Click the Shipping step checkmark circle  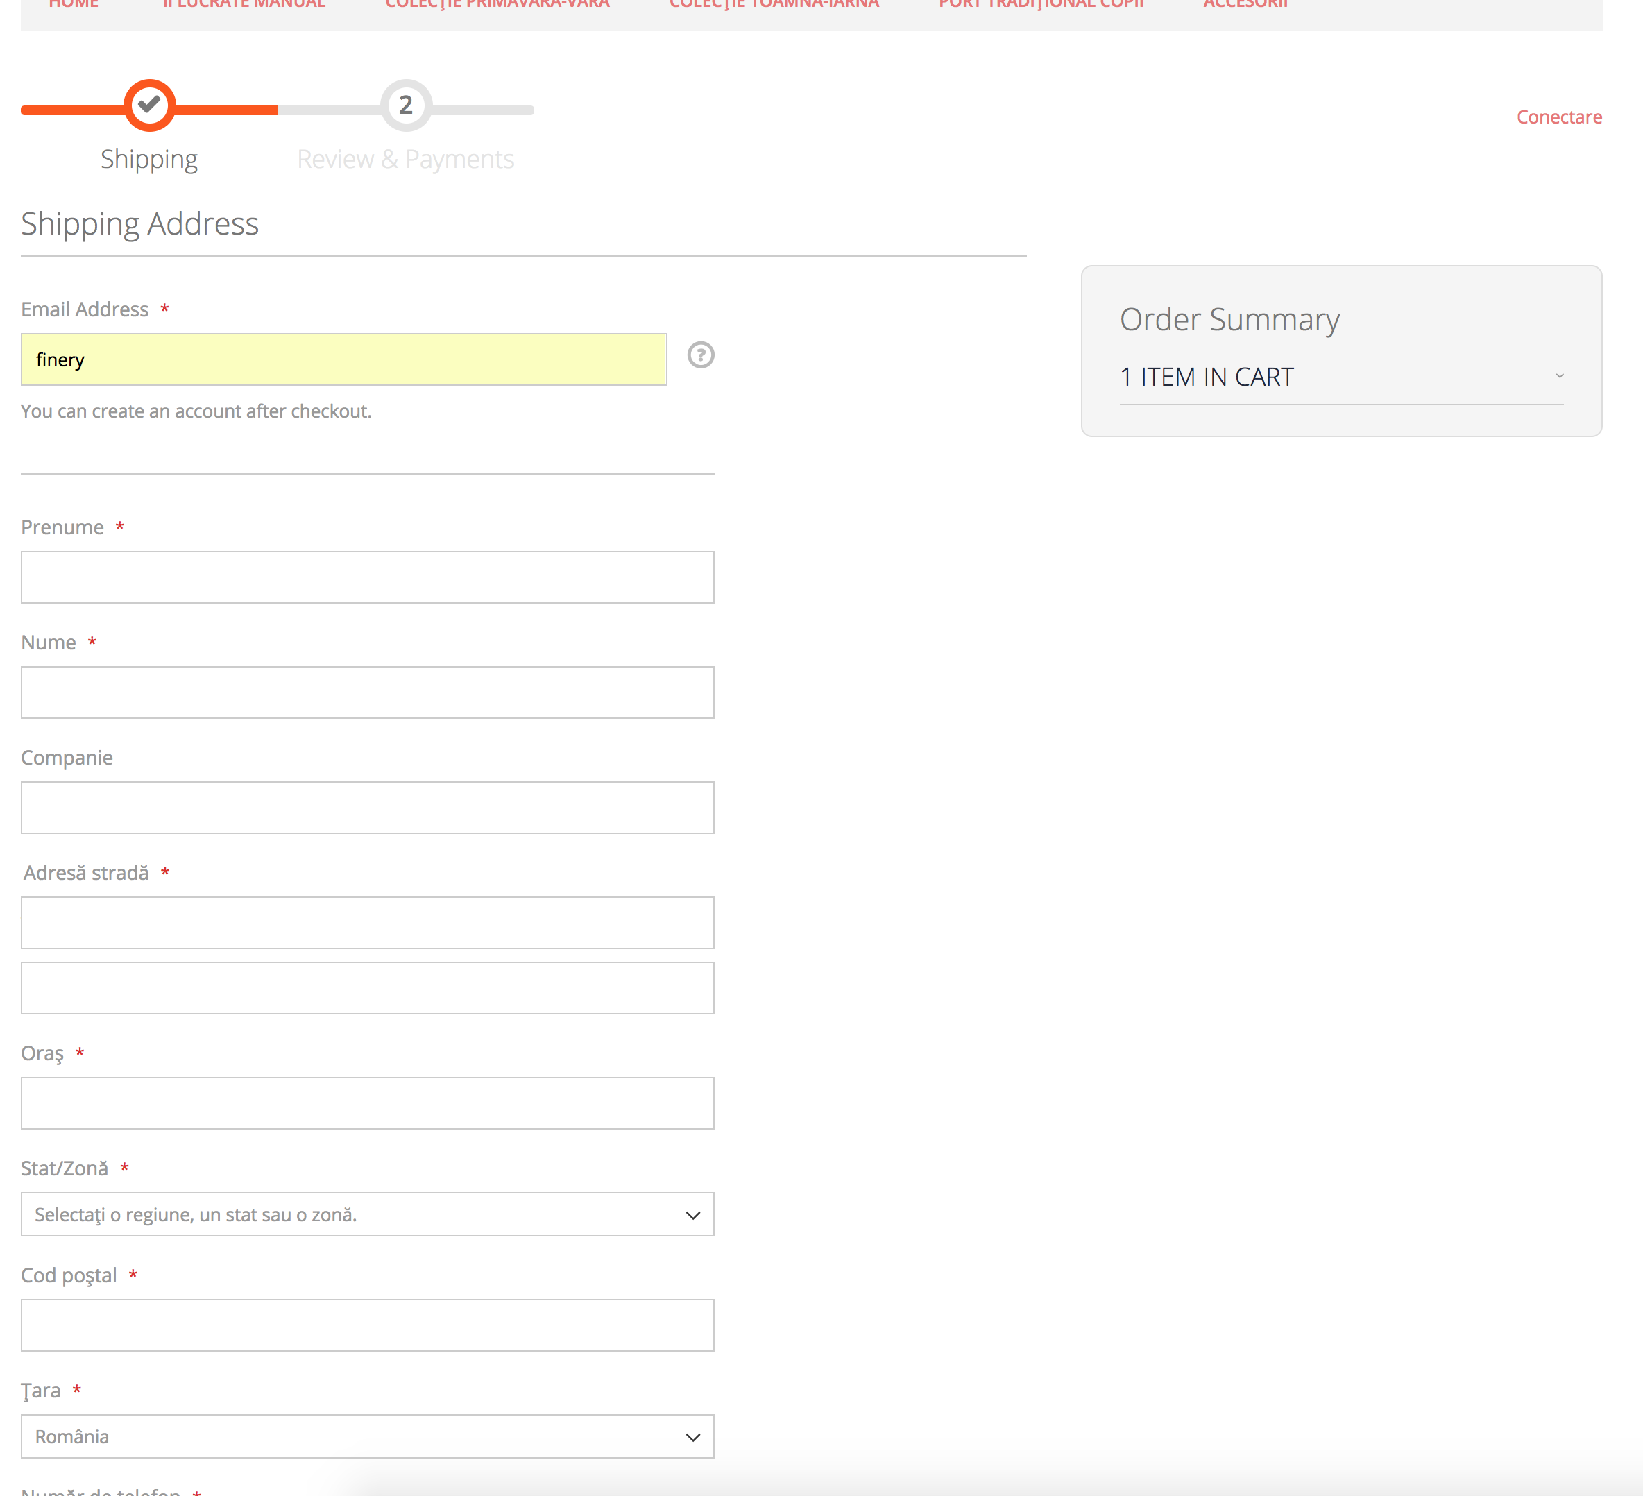[149, 105]
